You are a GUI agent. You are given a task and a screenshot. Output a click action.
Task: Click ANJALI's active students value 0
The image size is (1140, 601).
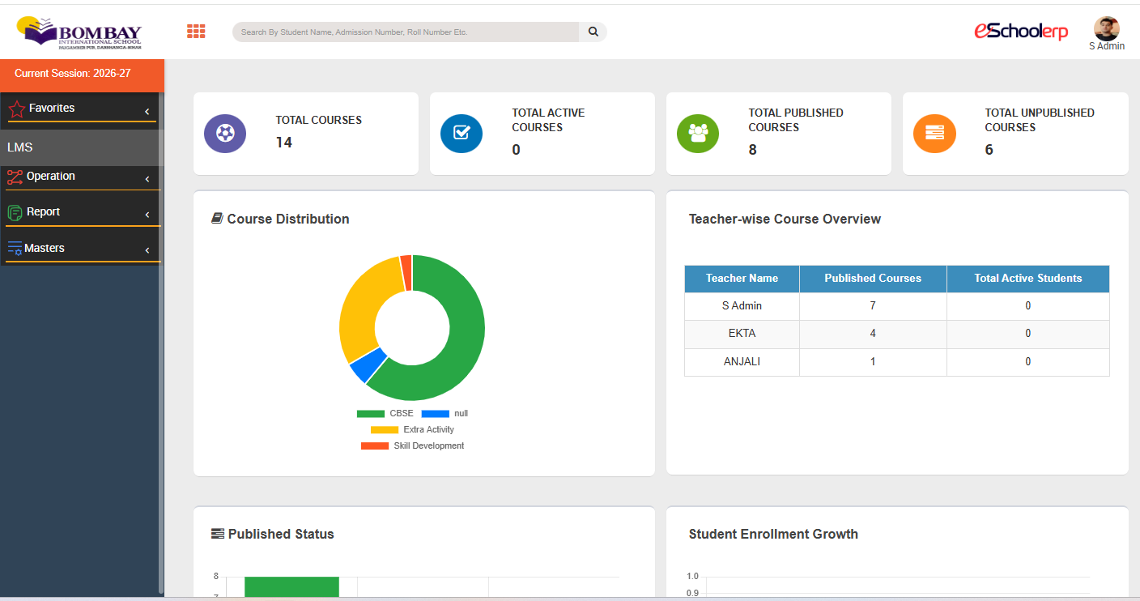tap(1028, 362)
